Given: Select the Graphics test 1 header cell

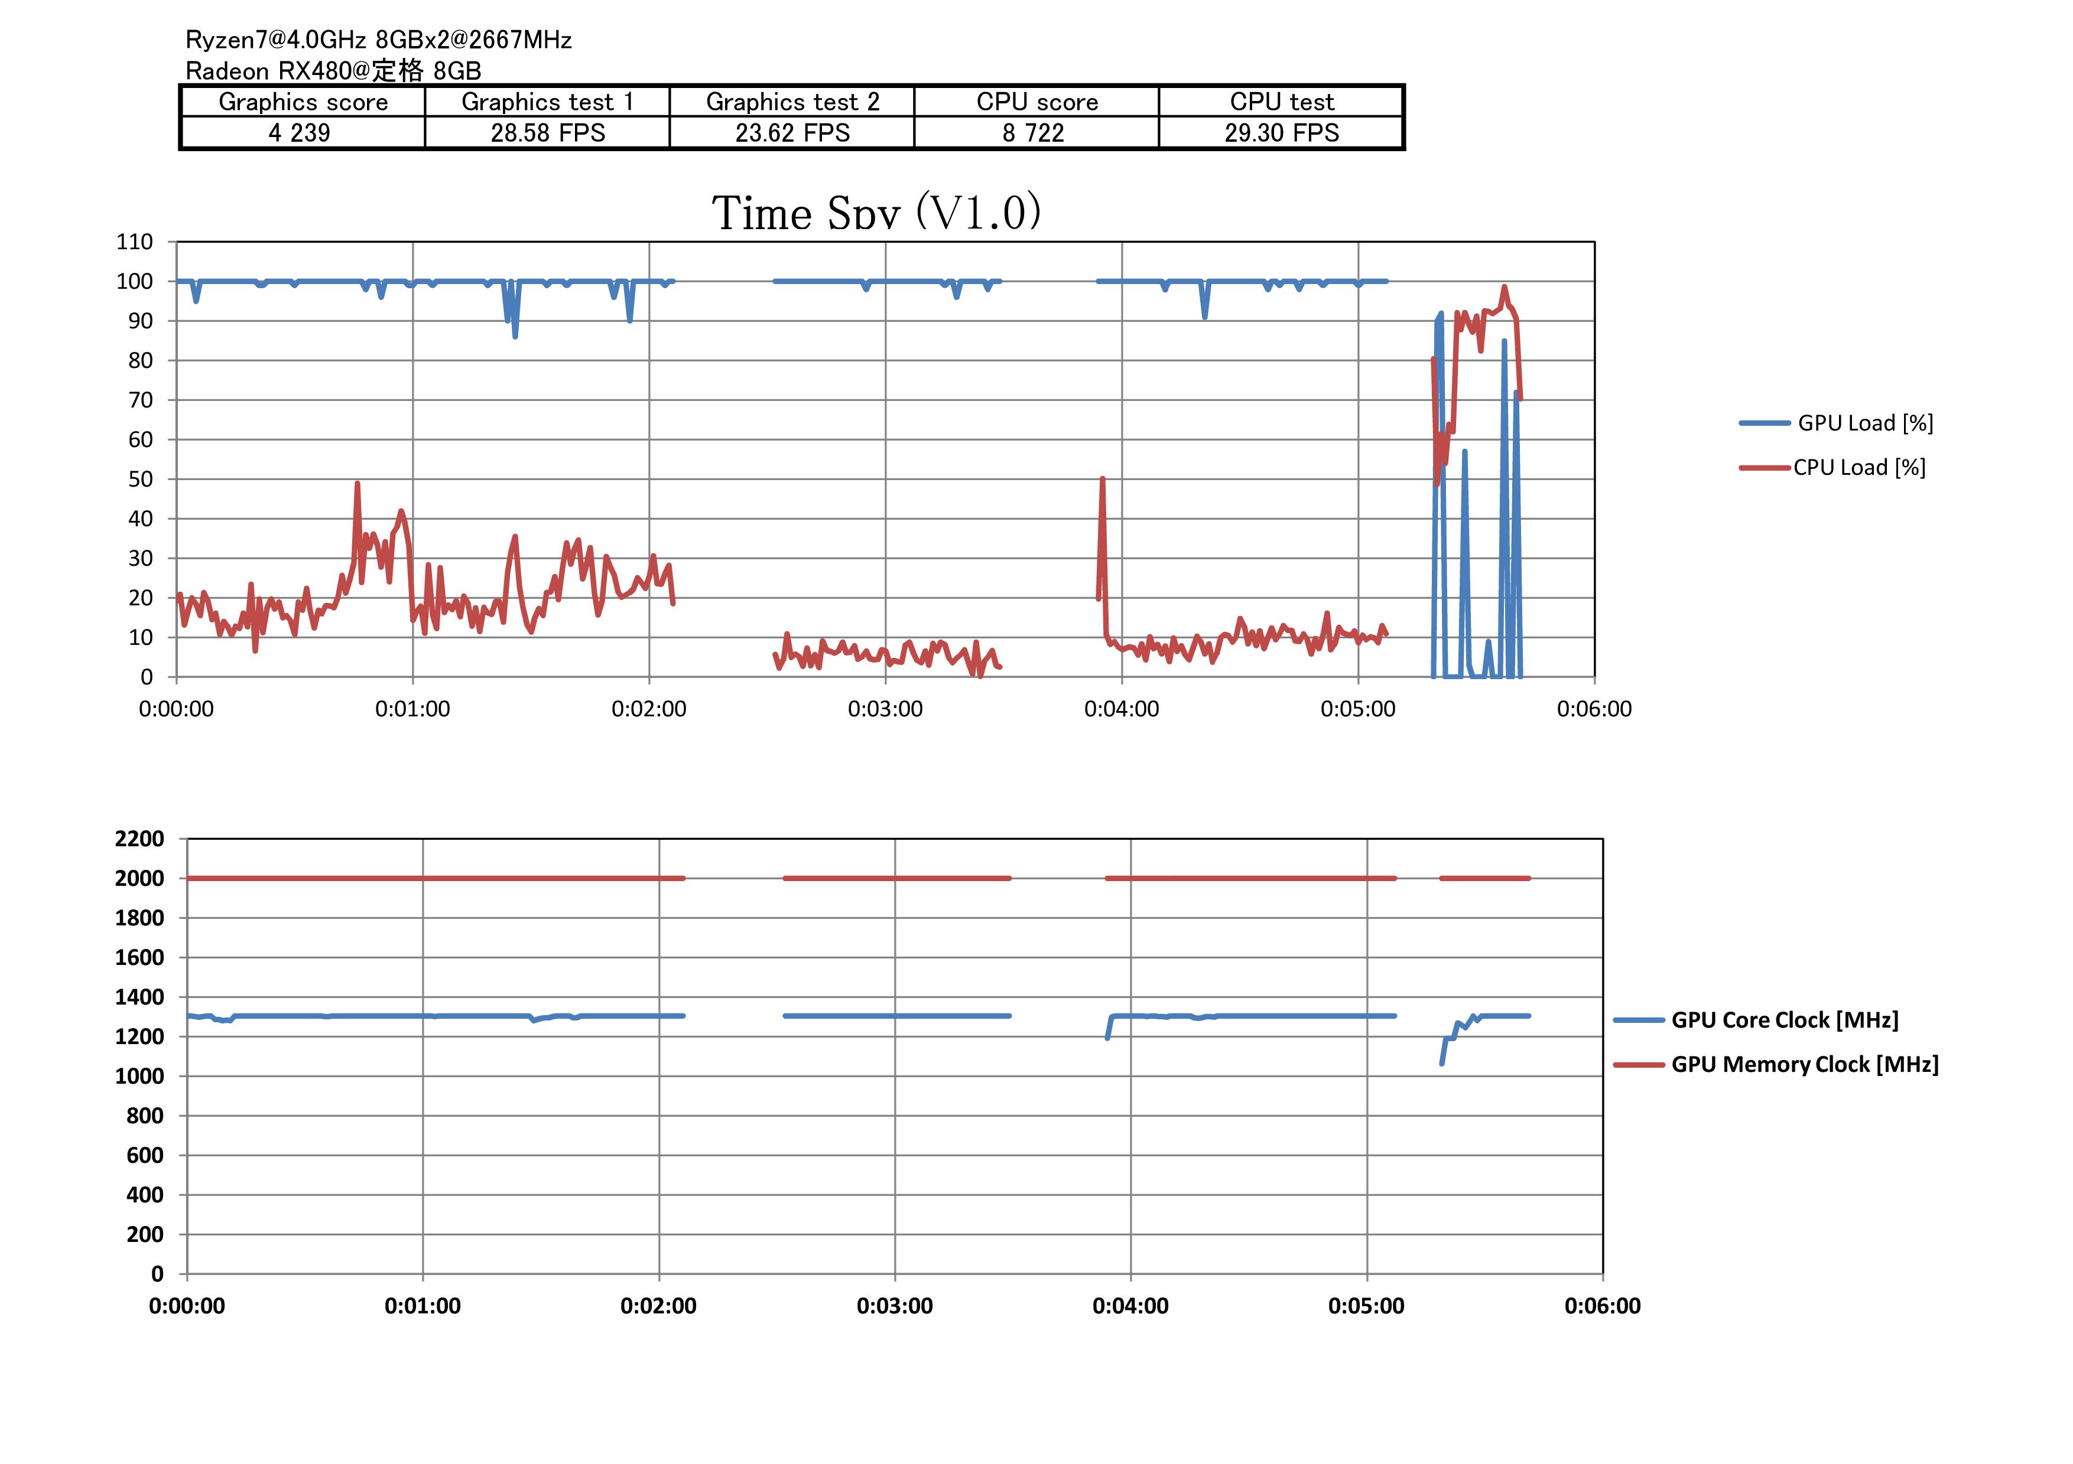Looking at the screenshot, I should coord(547,102).
